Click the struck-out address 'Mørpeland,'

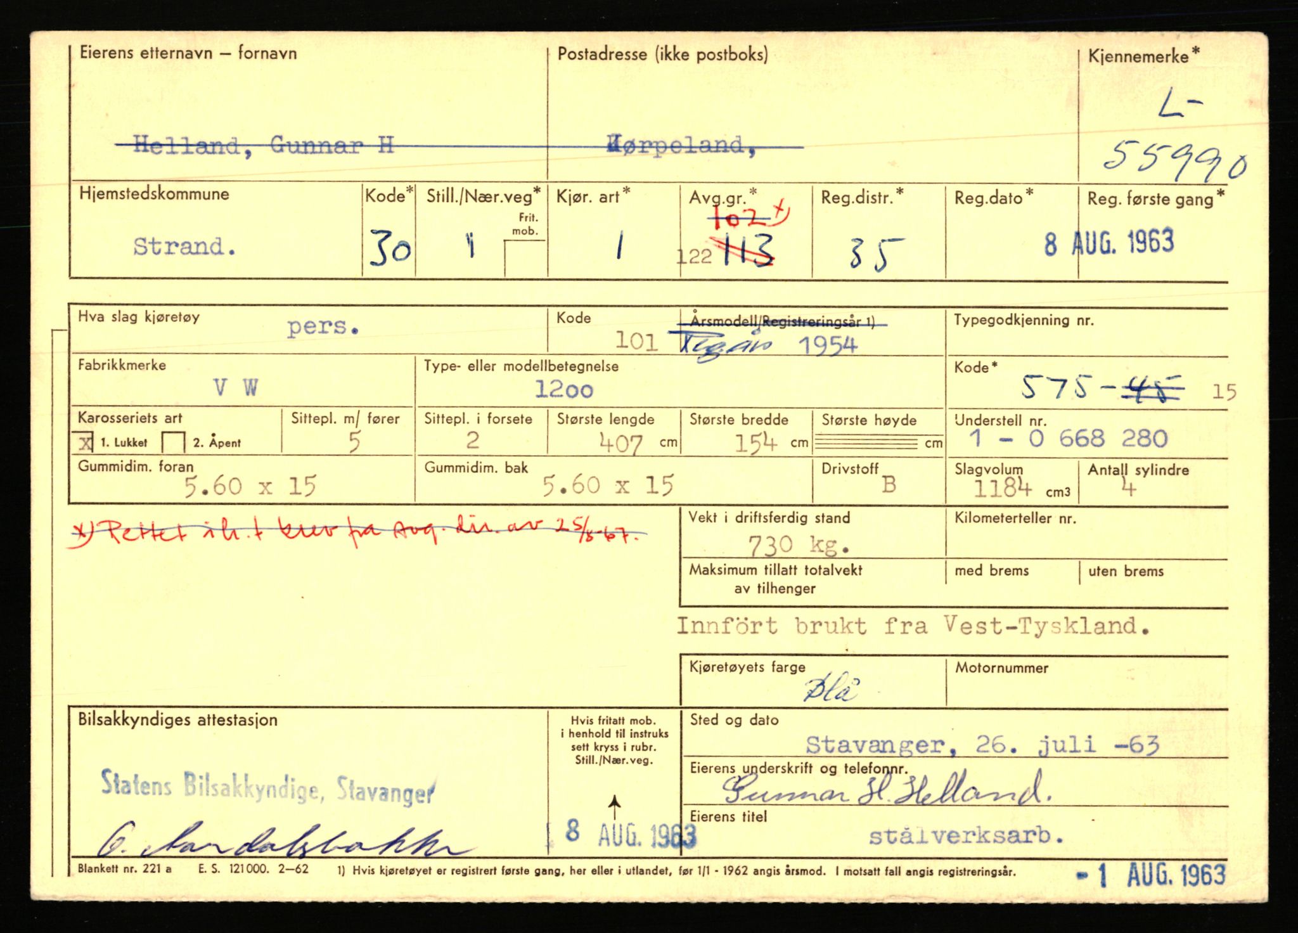[681, 146]
